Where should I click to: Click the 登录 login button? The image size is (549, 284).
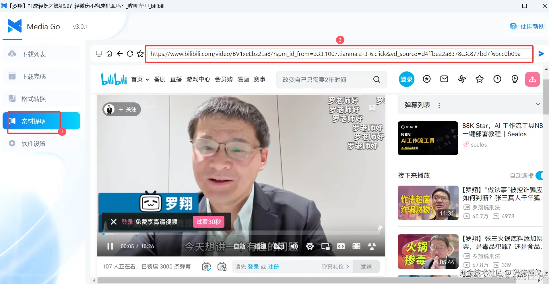[x=406, y=79]
